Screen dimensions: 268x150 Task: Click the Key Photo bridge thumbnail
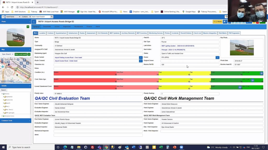click(242, 47)
